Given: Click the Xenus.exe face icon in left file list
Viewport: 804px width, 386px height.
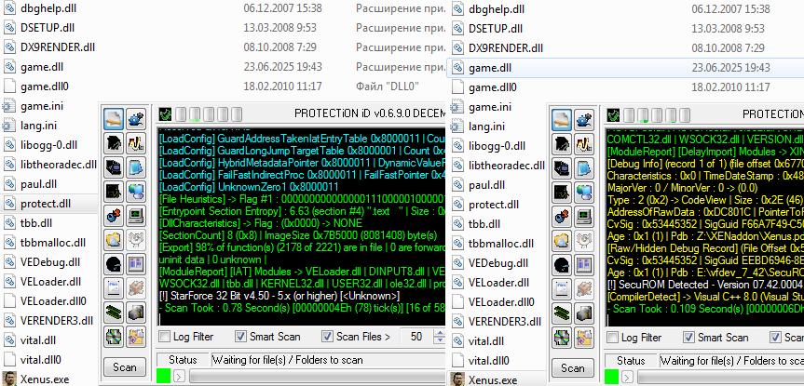Looking at the screenshot, I should [x=9, y=379].
